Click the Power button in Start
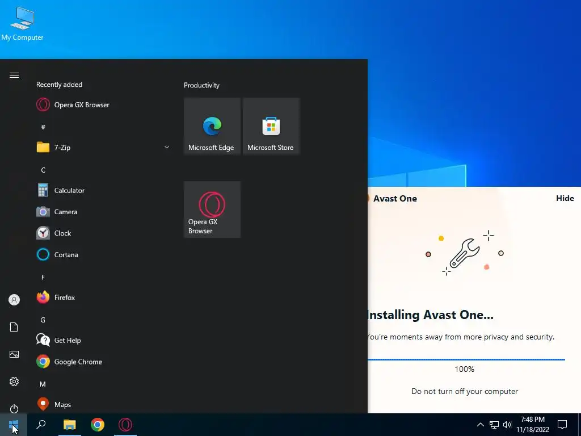The height and width of the screenshot is (436, 581). (14, 409)
